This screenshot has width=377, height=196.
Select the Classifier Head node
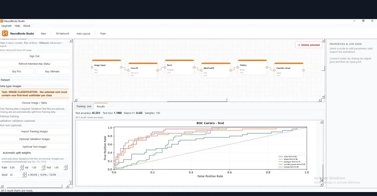tap(289, 70)
